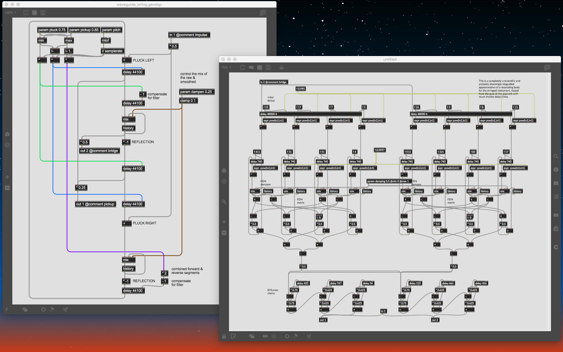Click the comment bubble icon in untitled toolbar
This screenshot has height=352, width=563.
click(x=251, y=67)
